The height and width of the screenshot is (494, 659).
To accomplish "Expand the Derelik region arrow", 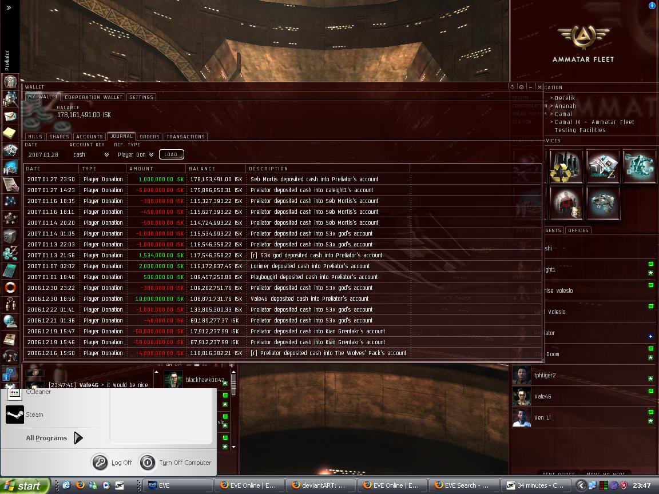I will (551, 98).
